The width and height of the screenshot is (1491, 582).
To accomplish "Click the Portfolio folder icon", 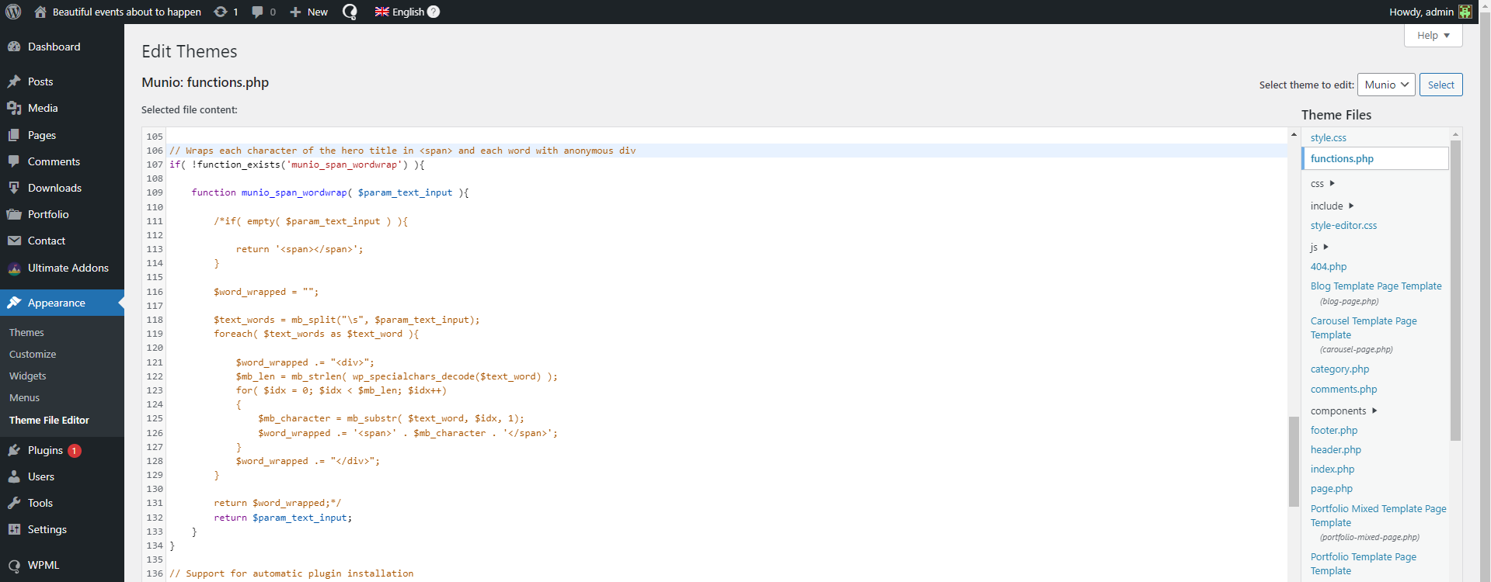I will click(x=14, y=214).
